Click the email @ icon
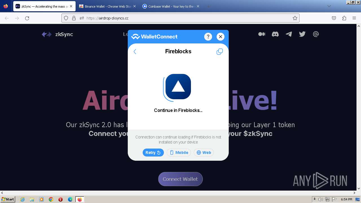Screen dimensions: 361x203 tap(316, 34)
